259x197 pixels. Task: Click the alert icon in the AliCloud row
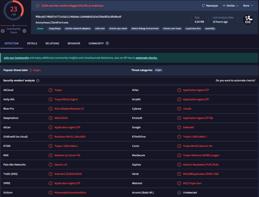tap(50, 90)
